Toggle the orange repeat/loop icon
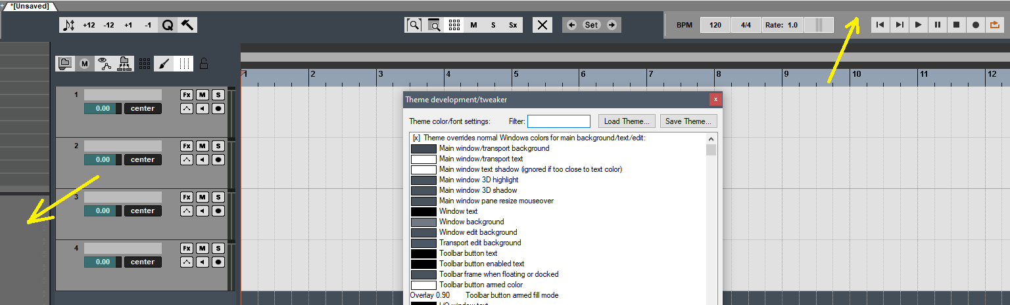This screenshot has height=305, width=1010. [995, 25]
